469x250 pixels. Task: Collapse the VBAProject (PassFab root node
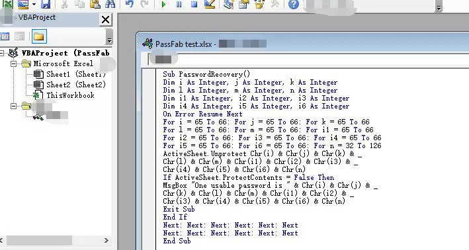(2, 53)
